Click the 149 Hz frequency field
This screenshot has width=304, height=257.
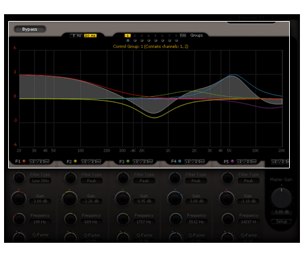[x=41, y=222]
